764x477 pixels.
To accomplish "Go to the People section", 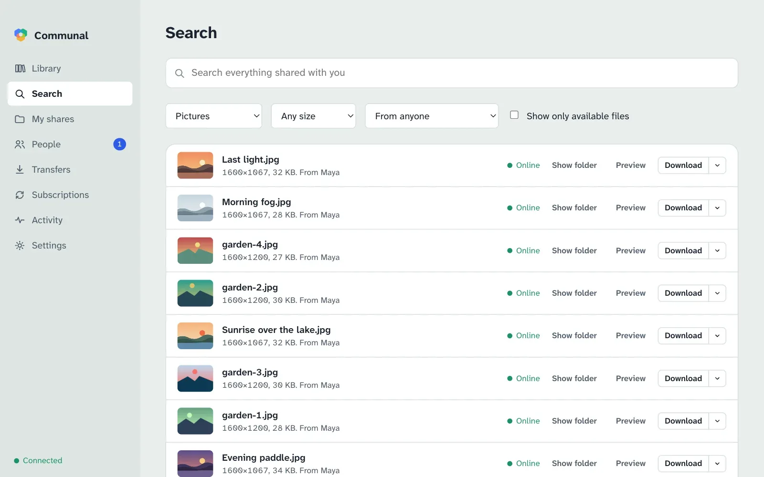I will point(70,144).
